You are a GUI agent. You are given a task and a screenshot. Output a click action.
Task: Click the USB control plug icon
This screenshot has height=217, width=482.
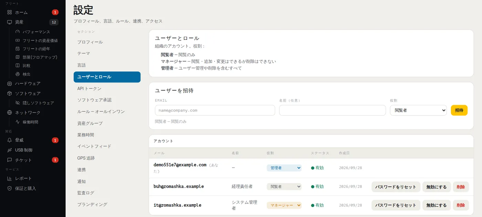pyautogui.click(x=9, y=150)
